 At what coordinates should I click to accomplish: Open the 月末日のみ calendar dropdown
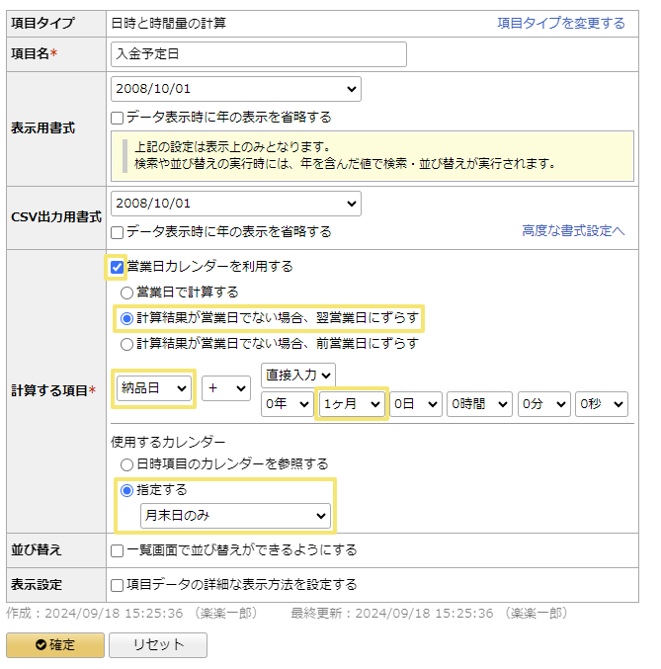point(235,516)
